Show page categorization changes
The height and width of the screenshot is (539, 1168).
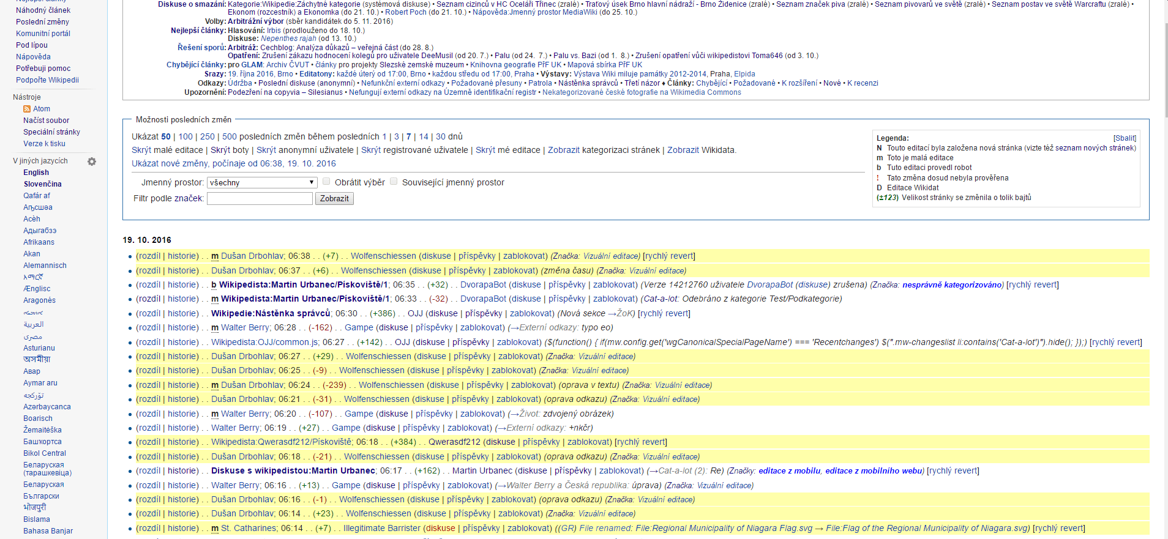click(564, 150)
